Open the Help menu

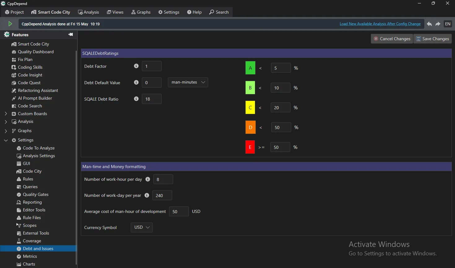tap(195, 12)
